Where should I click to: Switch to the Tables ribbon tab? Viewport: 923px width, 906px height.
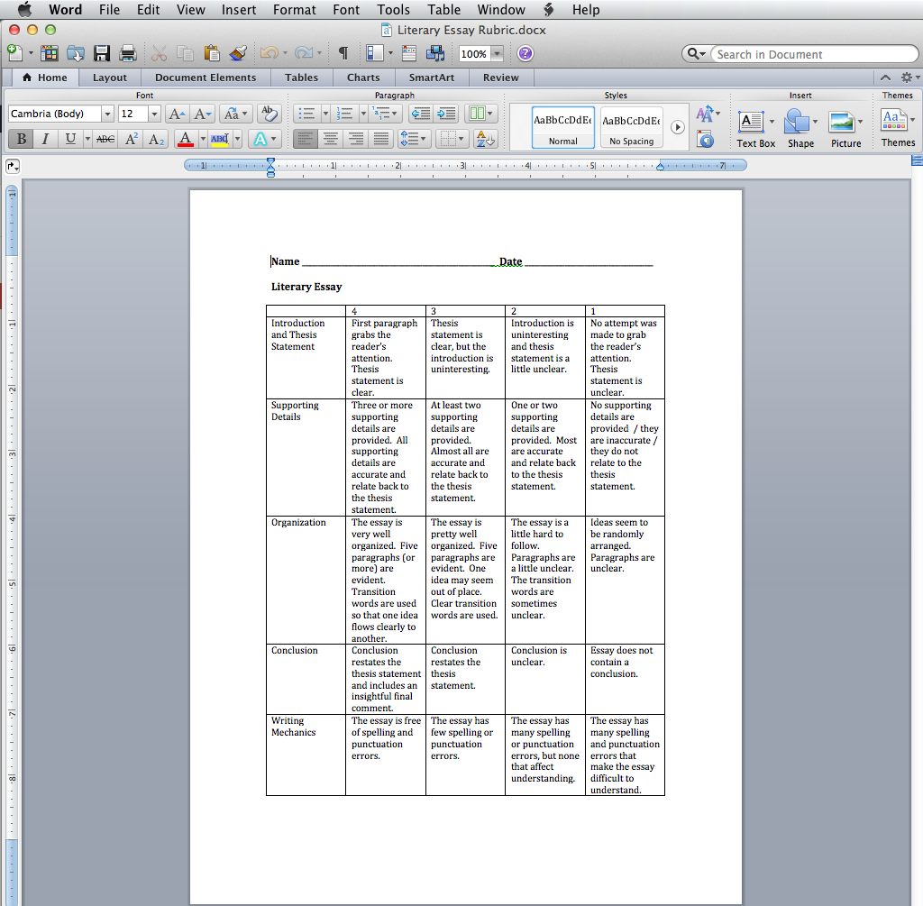click(x=302, y=78)
